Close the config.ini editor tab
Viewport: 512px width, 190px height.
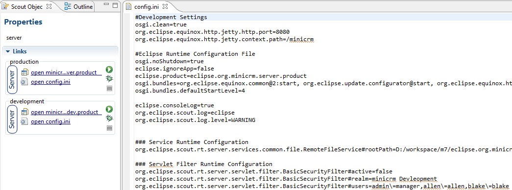pos(165,6)
